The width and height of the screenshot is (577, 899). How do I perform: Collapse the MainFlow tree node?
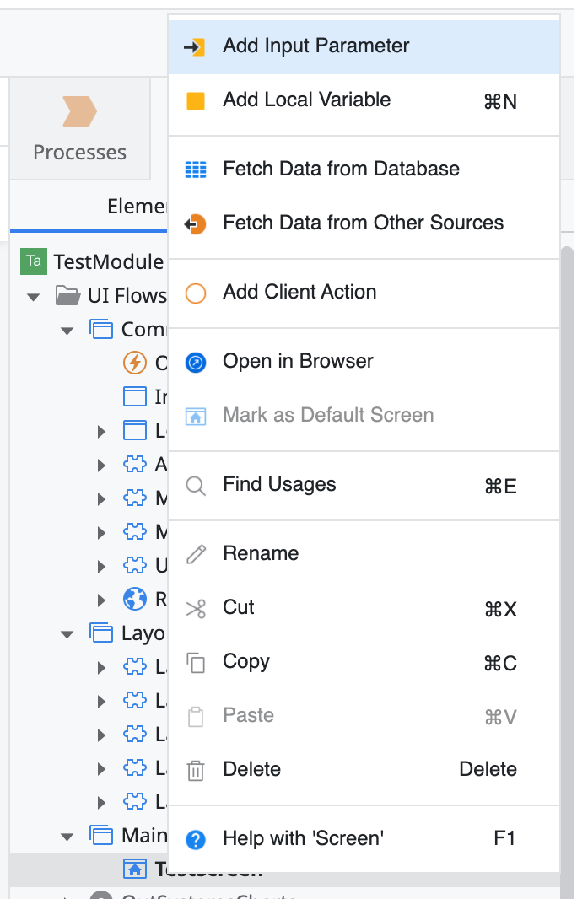(x=67, y=836)
